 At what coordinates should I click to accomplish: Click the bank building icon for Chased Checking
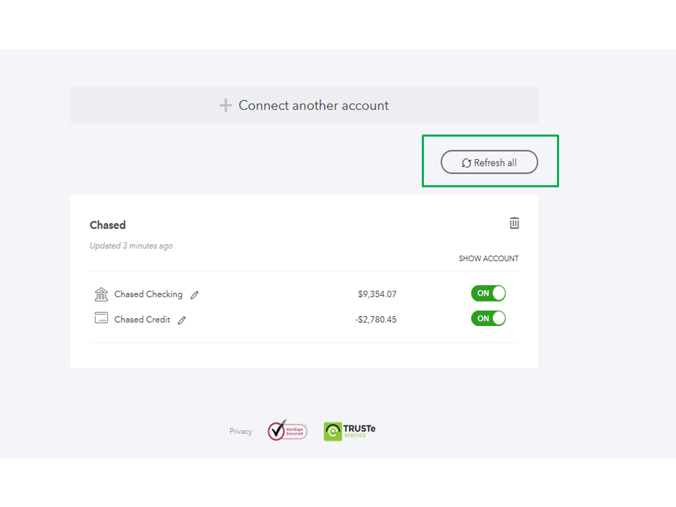click(x=101, y=294)
